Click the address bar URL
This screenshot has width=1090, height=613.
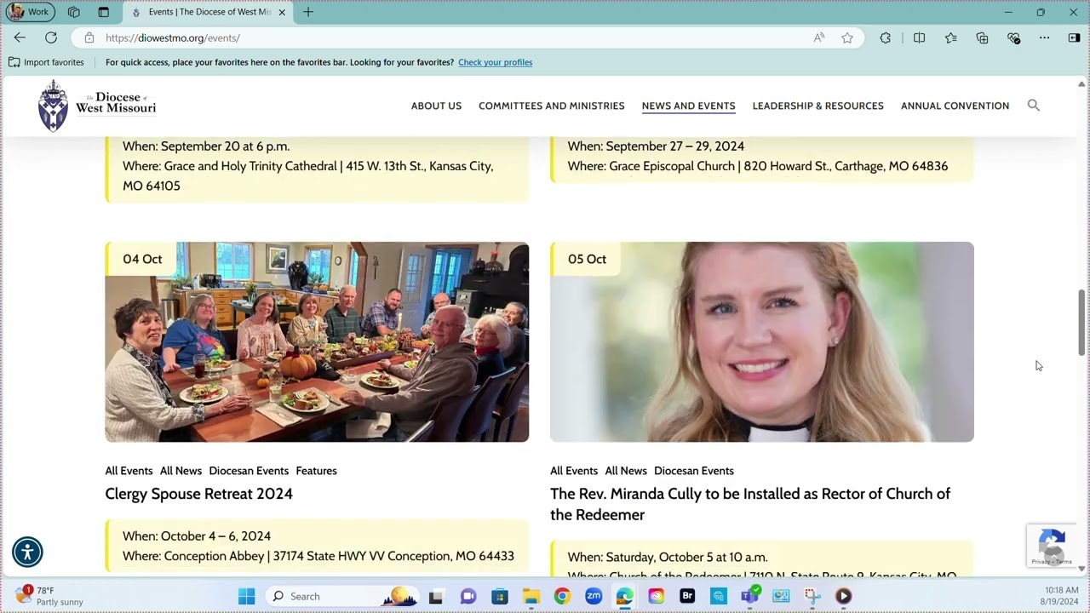click(x=173, y=37)
